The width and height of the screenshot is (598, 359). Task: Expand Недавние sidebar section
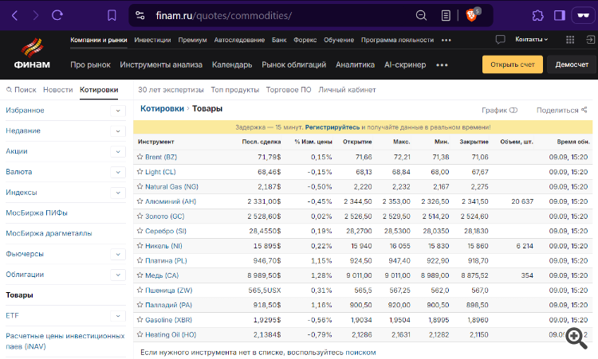pos(118,131)
